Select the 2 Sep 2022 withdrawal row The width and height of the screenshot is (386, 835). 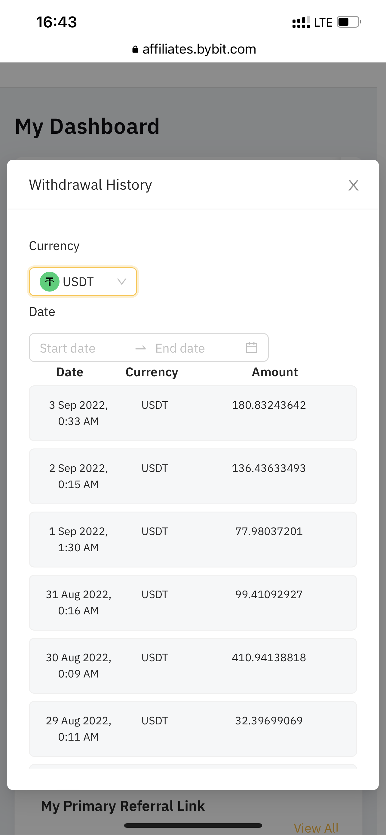[193, 476]
